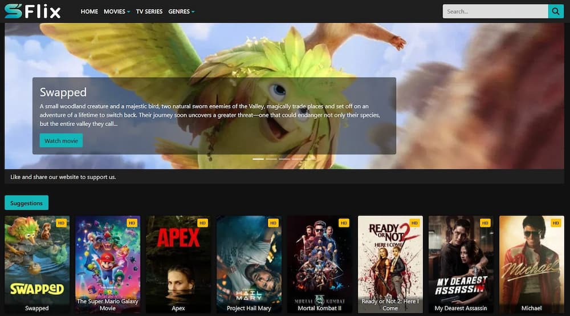Click the Swapped description paragraph
This screenshot has width=570, height=316.
(210, 115)
